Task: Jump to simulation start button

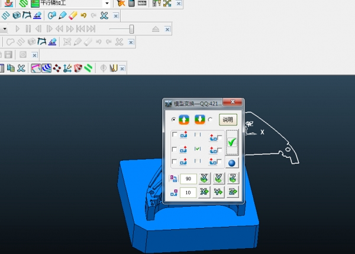Action: (80, 29)
